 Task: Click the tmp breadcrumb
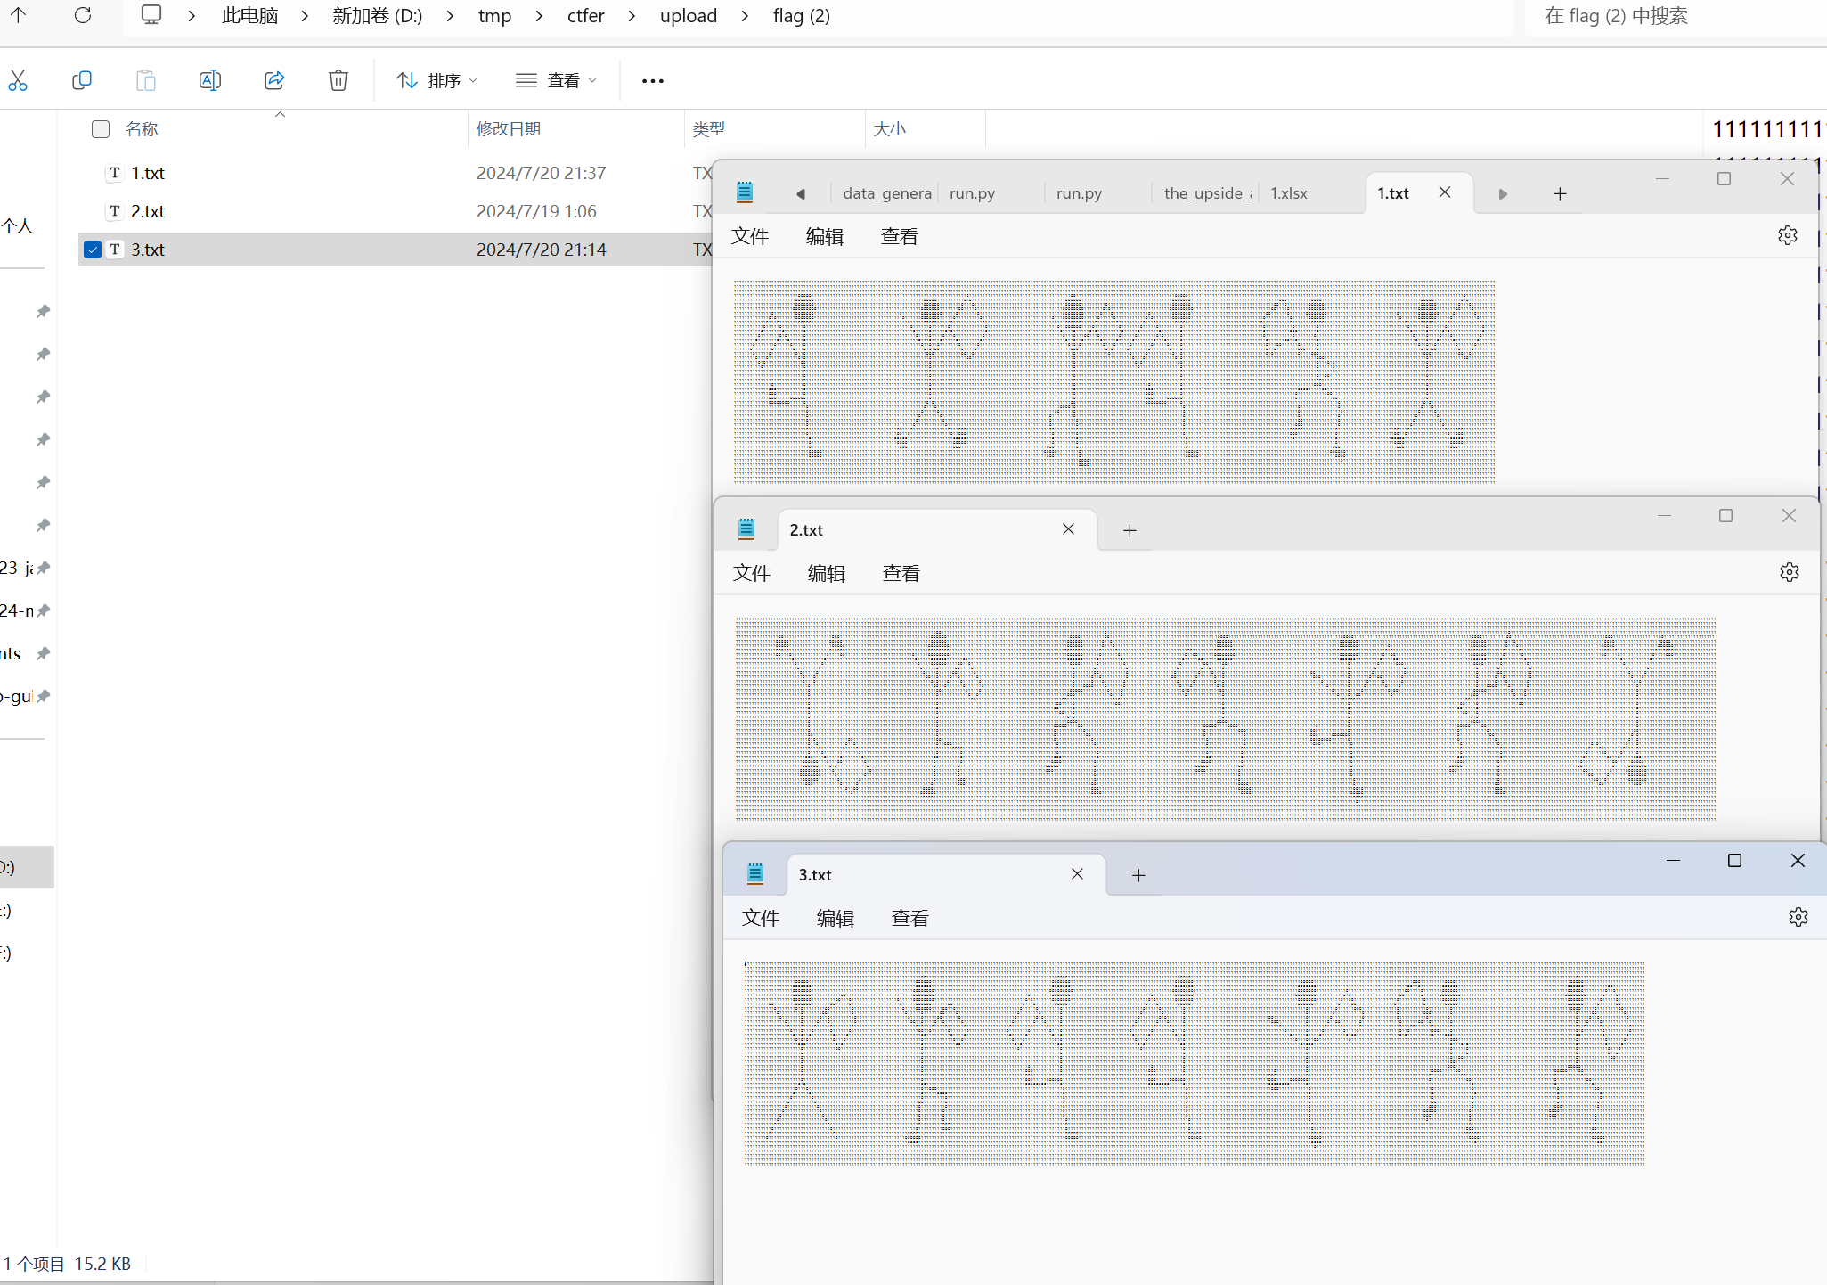tap(494, 16)
